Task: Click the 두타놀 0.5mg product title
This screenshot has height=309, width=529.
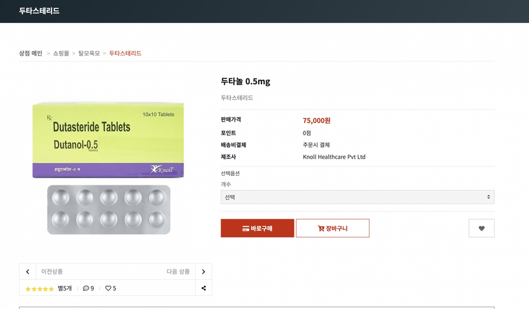Action: [x=245, y=82]
